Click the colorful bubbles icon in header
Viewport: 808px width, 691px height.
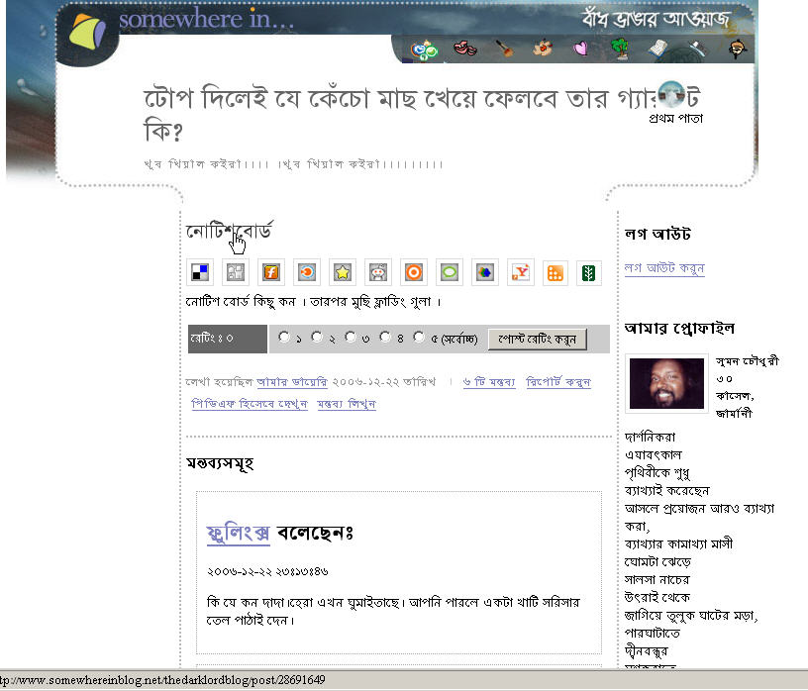pyautogui.click(x=424, y=49)
